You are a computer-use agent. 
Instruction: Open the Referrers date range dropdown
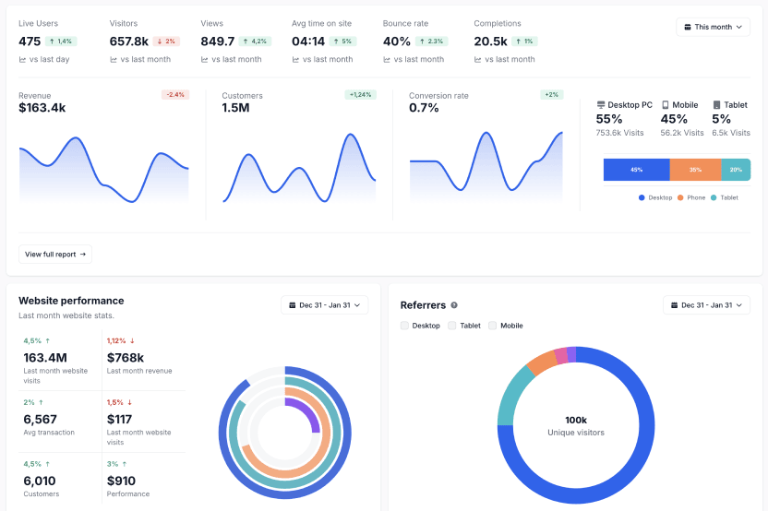tap(706, 305)
